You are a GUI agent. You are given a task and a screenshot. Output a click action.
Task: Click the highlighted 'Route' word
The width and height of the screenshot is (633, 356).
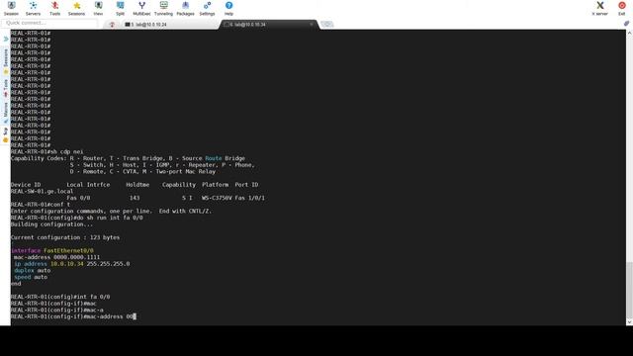point(214,158)
